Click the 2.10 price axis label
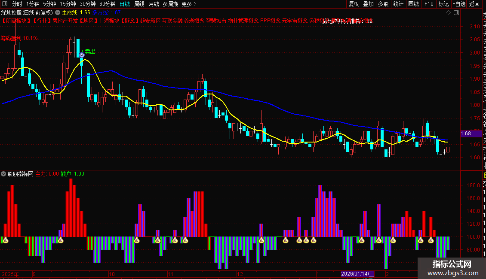486x279 pixels. (x=474, y=27)
